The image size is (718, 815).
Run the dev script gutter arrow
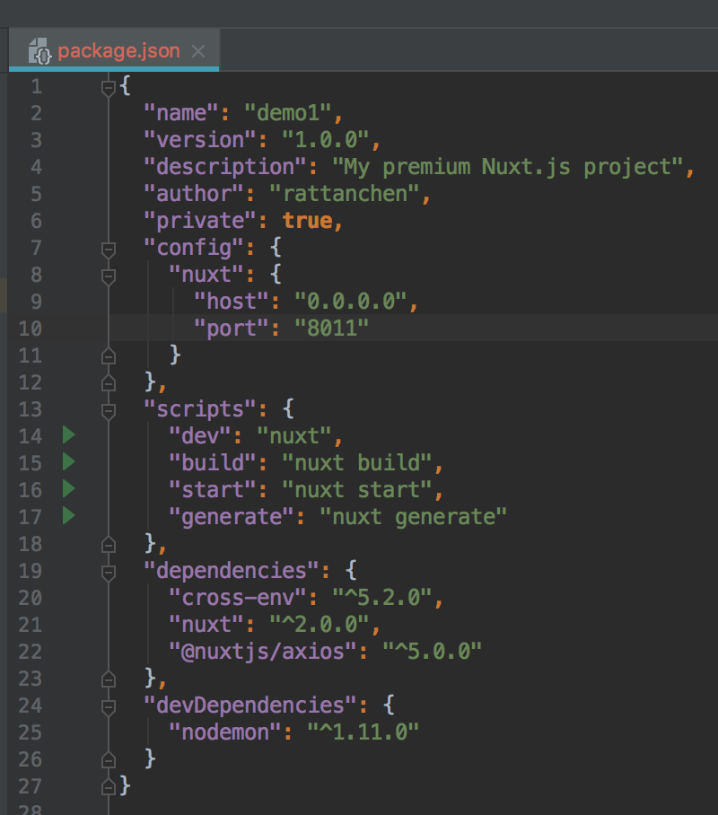68,434
